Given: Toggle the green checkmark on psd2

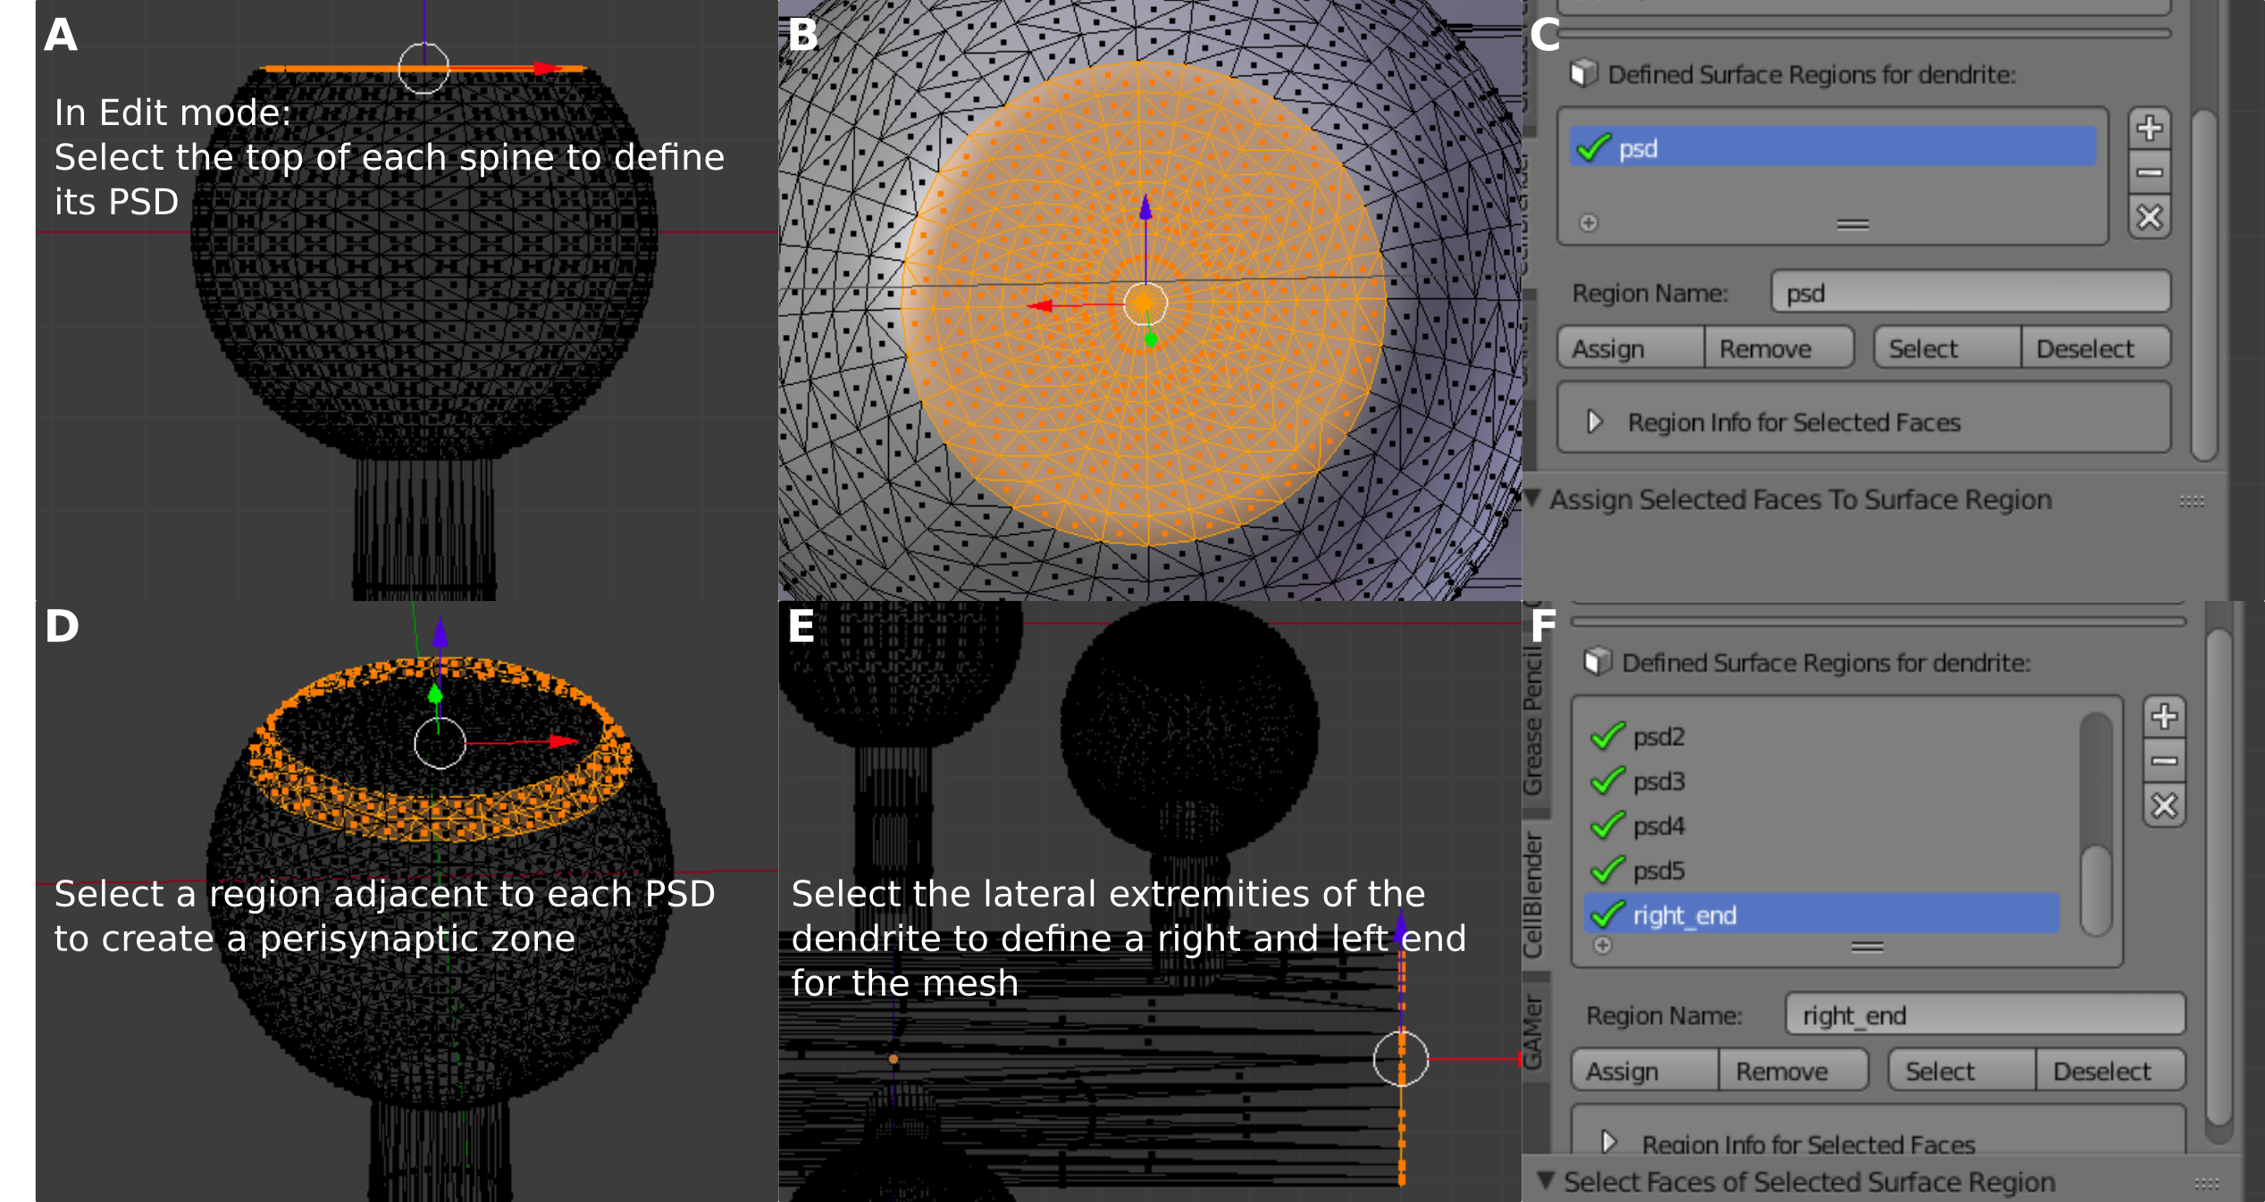Looking at the screenshot, I should click(1607, 737).
